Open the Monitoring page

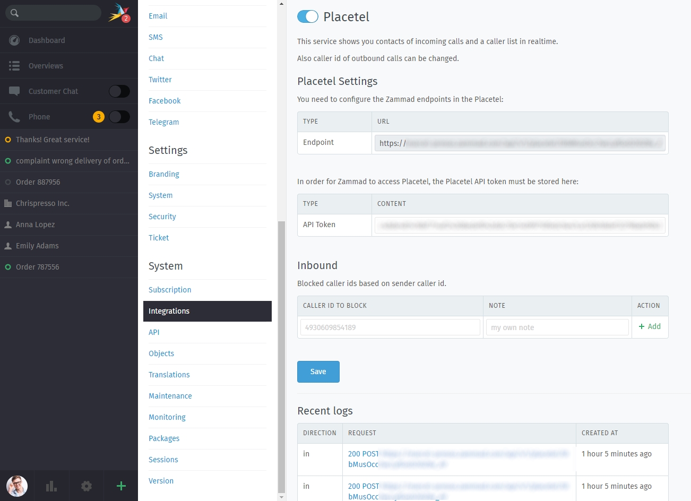[x=167, y=417]
